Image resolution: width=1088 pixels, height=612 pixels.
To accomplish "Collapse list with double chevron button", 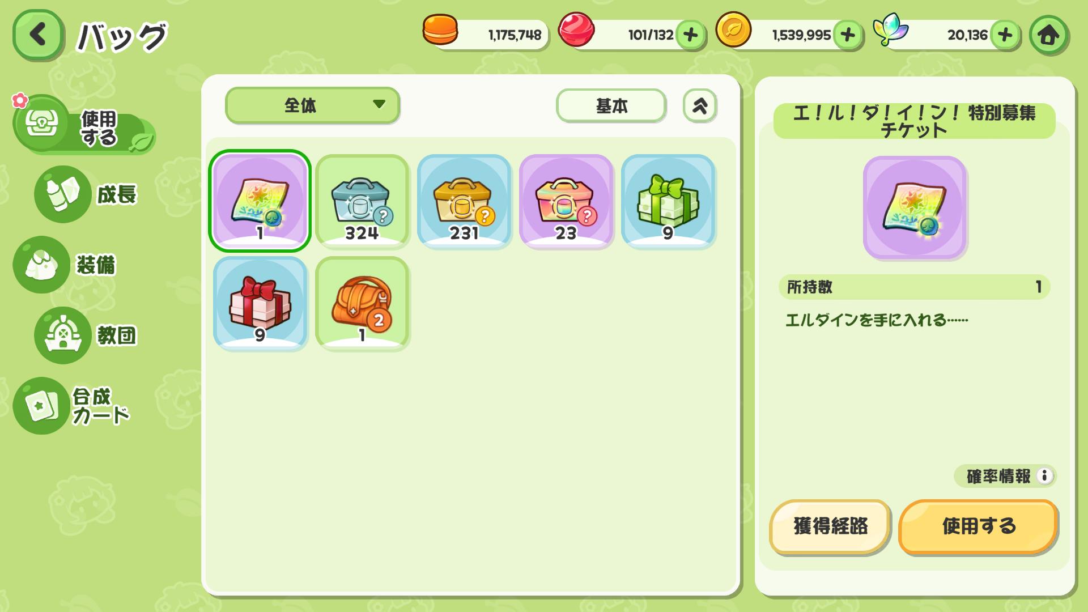I will 700,105.
